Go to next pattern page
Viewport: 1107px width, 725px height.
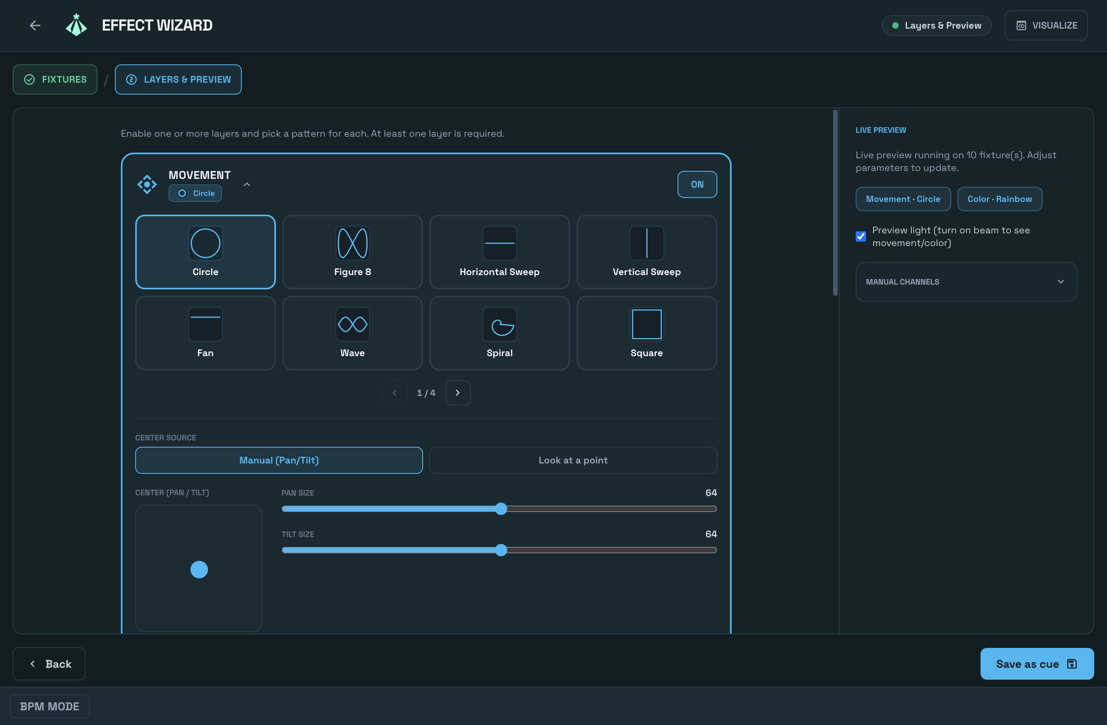tap(458, 393)
